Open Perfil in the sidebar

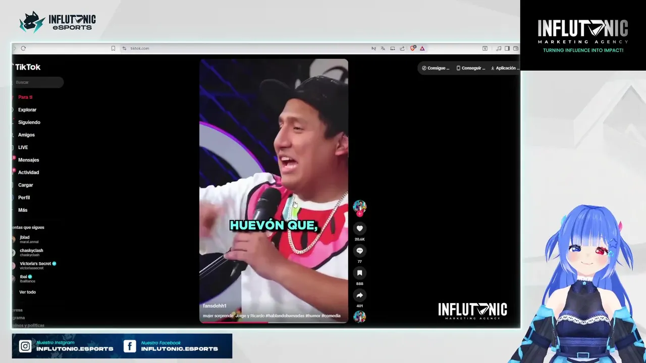coord(24,198)
